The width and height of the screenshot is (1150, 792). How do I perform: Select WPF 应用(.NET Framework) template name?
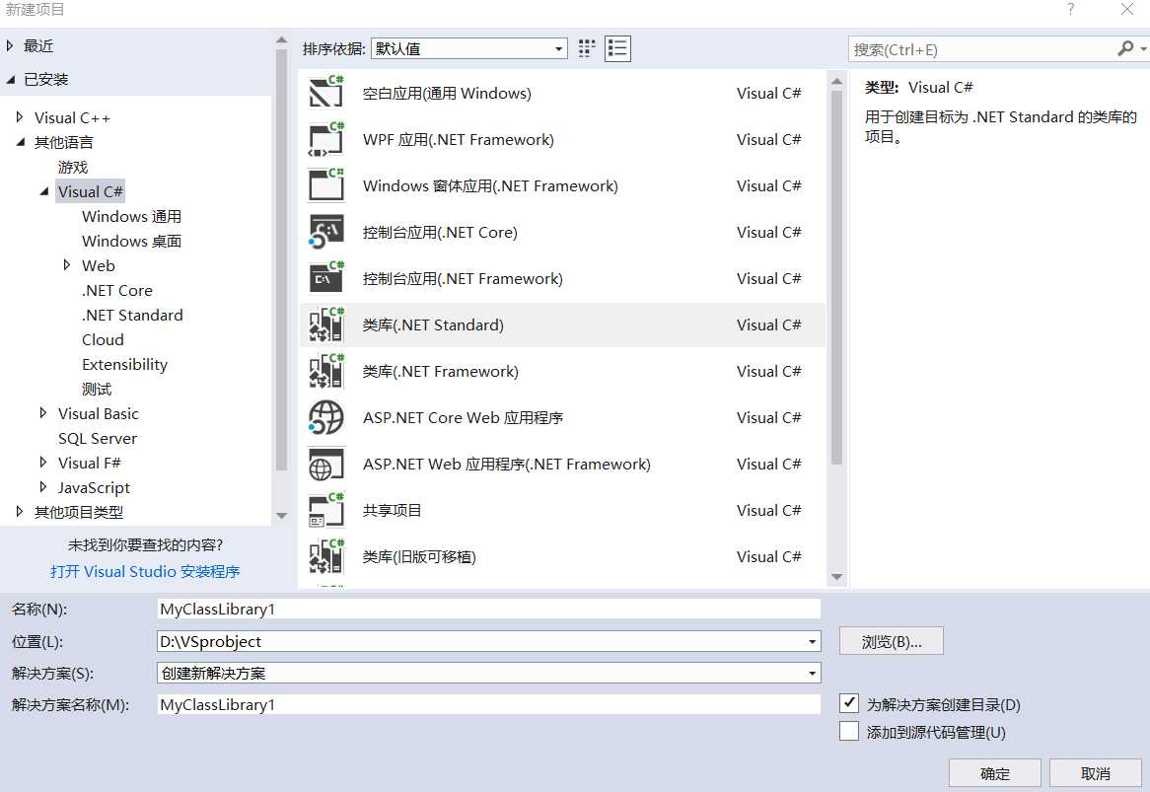[x=459, y=139]
